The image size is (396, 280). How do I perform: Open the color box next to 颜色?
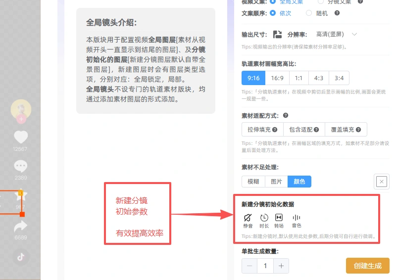pyautogui.click(x=381, y=182)
